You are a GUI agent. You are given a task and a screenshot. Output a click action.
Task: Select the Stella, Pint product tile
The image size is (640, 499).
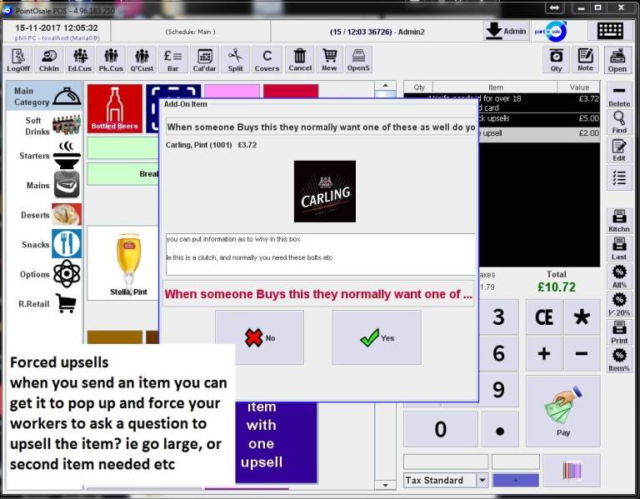point(128,265)
